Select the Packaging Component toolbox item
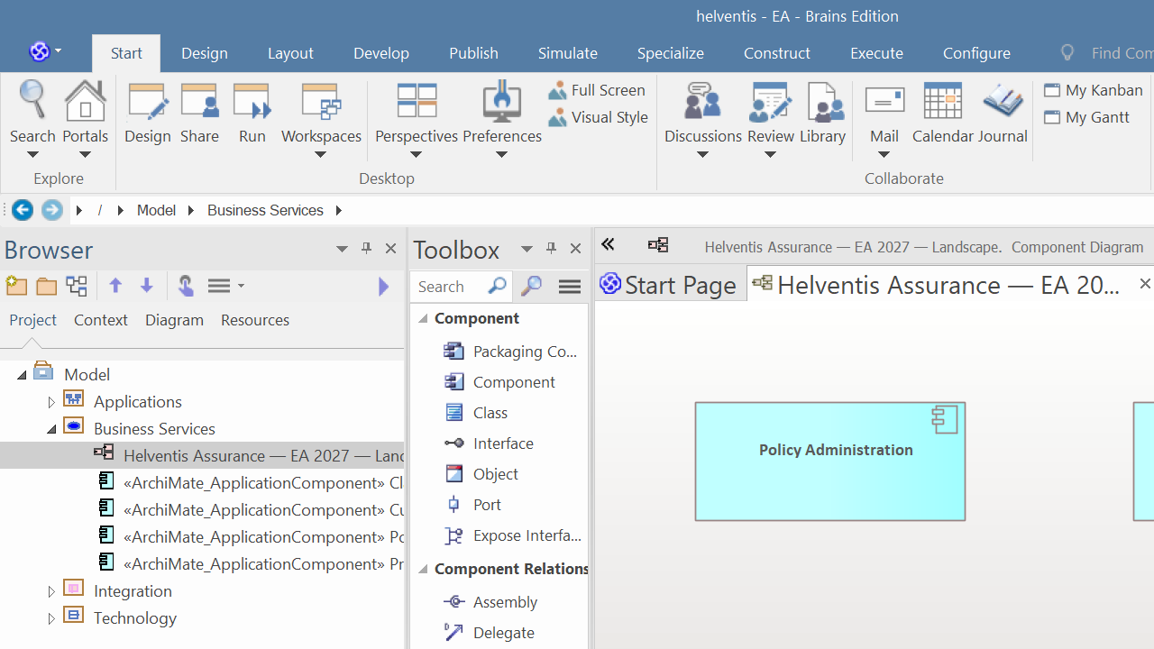 [x=510, y=352]
